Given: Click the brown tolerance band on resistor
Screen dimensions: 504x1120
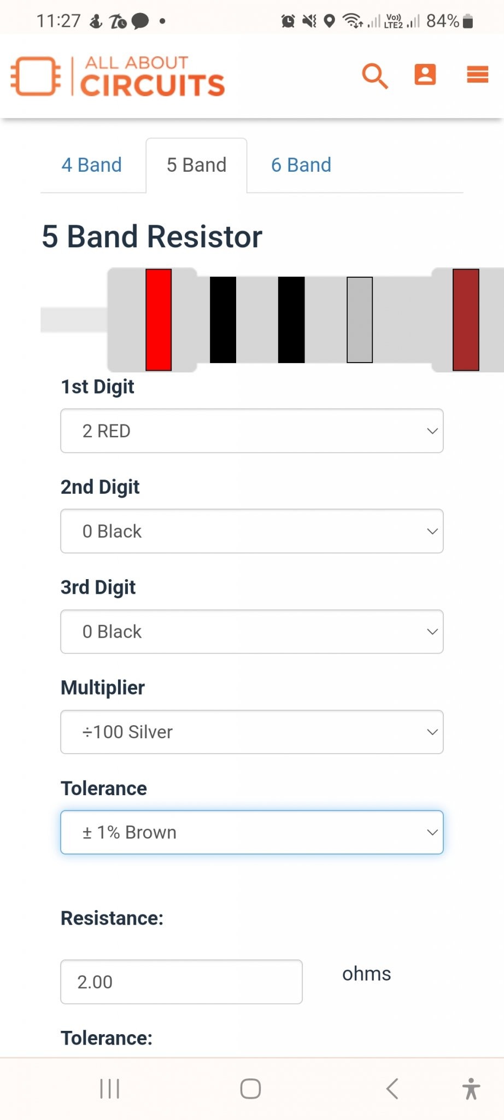Looking at the screenshot, I should 466,320.
